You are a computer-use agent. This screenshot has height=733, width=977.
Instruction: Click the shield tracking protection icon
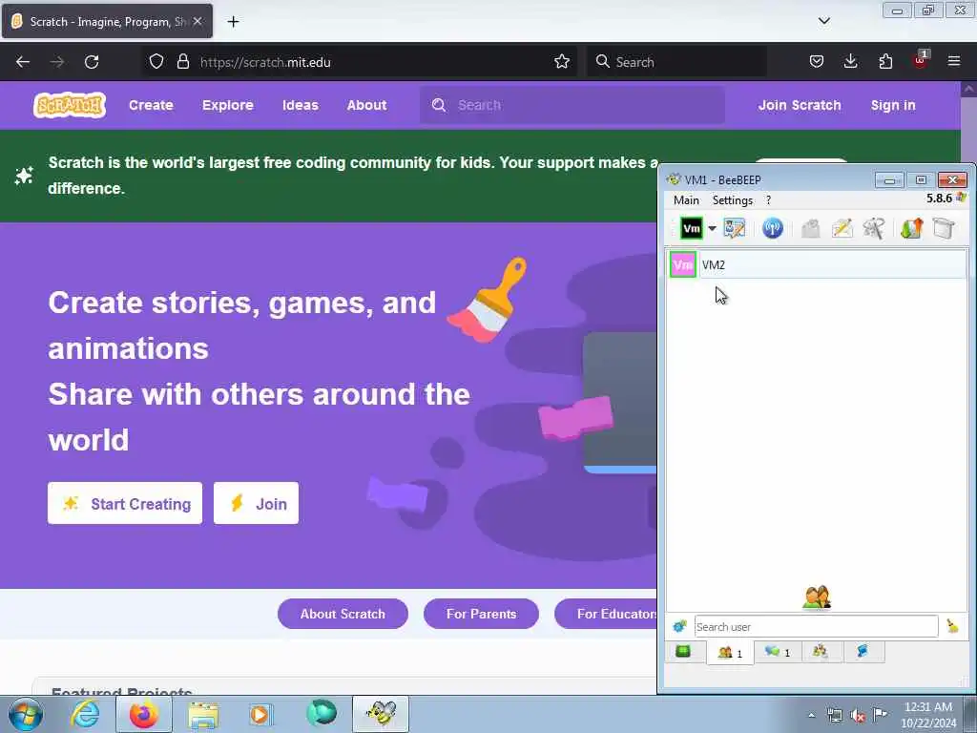click(x=156, y=62)
